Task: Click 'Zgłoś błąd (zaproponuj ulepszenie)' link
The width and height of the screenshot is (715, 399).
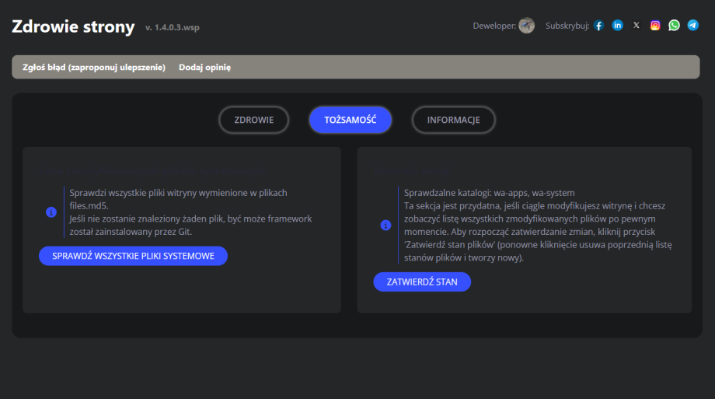Action: pyautogui.click(x=94, y=67)
